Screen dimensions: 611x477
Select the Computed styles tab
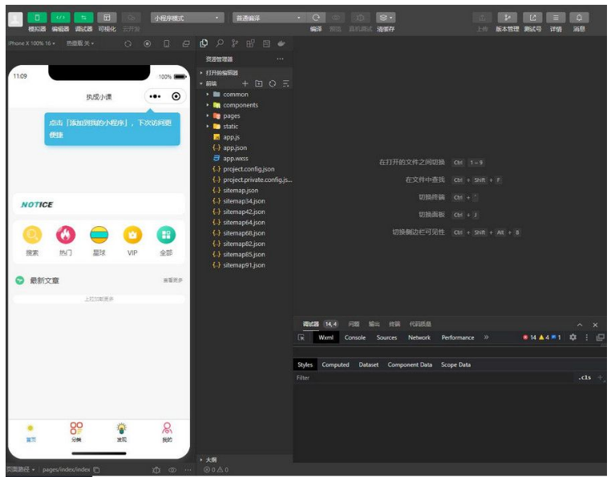click(x=335, y=365)
